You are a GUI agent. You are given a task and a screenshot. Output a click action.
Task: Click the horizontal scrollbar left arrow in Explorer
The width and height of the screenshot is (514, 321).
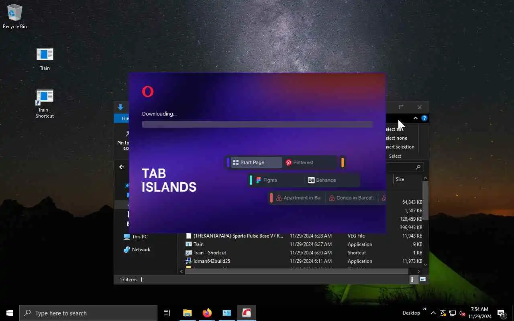(x=182, y=272)
